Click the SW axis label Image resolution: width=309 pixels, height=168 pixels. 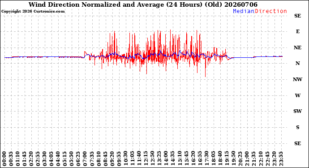(x=297, y=111)
